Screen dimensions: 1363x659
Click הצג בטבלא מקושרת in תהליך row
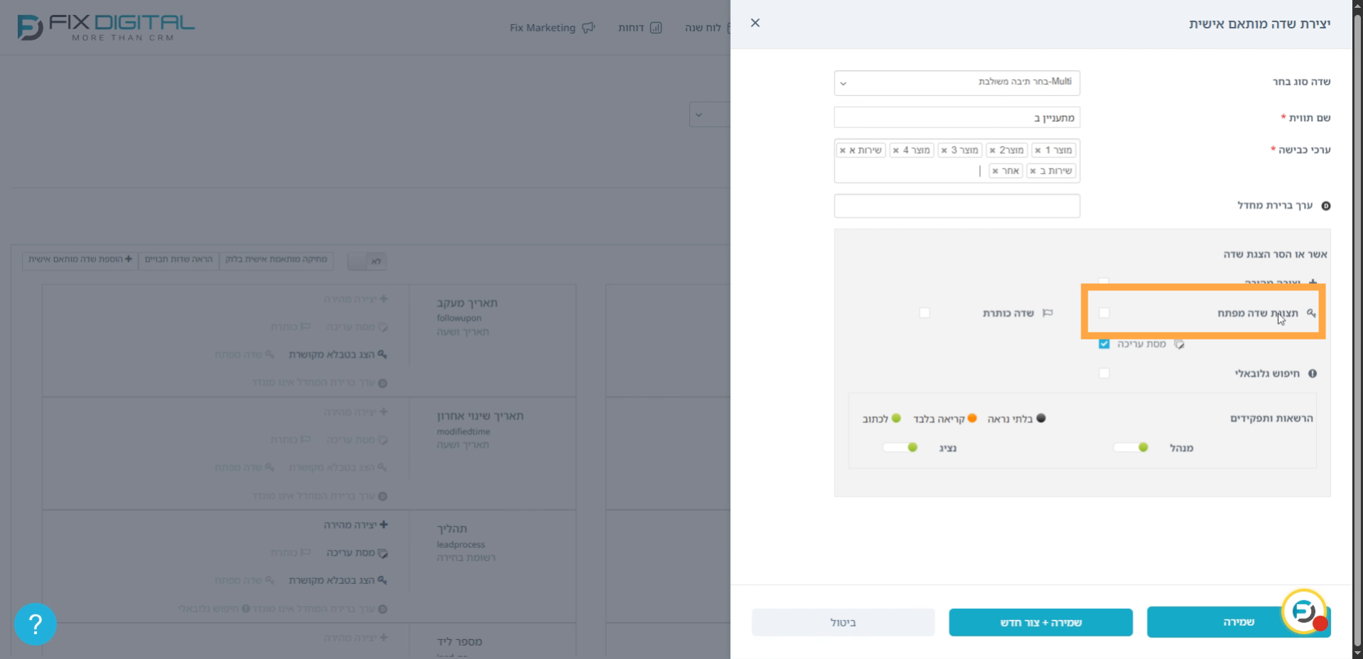(338, 580)
